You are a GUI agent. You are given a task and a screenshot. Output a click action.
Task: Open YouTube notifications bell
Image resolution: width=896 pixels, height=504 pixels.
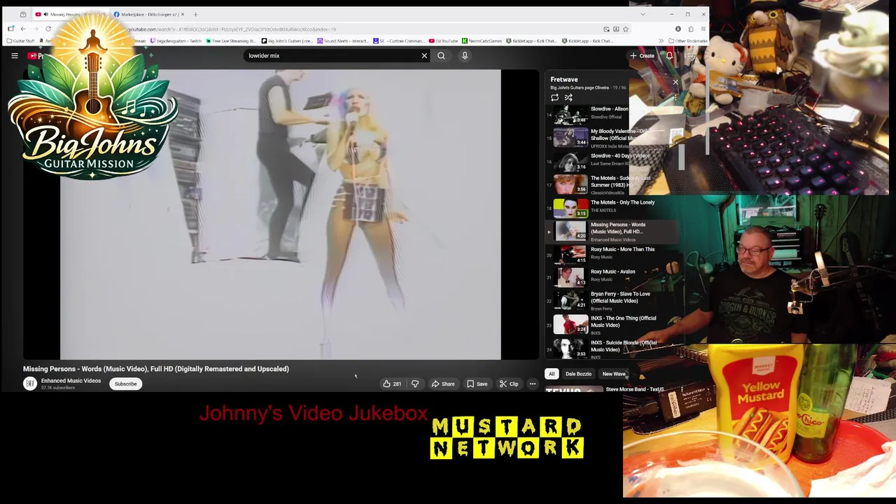[x=669, y=55]
